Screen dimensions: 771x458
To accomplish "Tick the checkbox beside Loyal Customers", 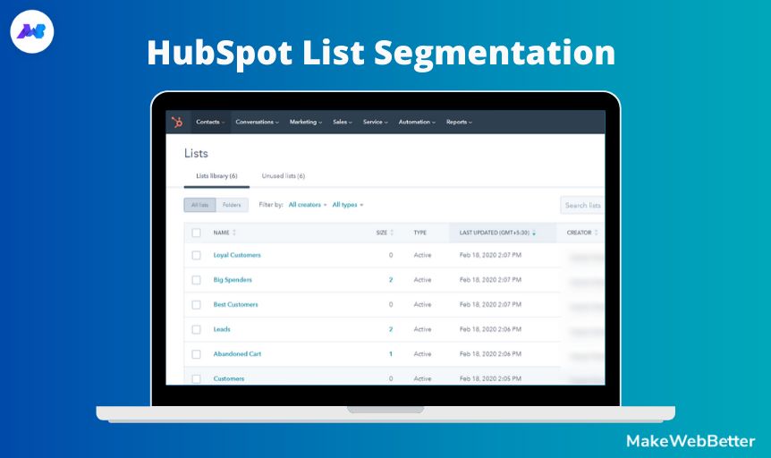I will tap(196, 255).
